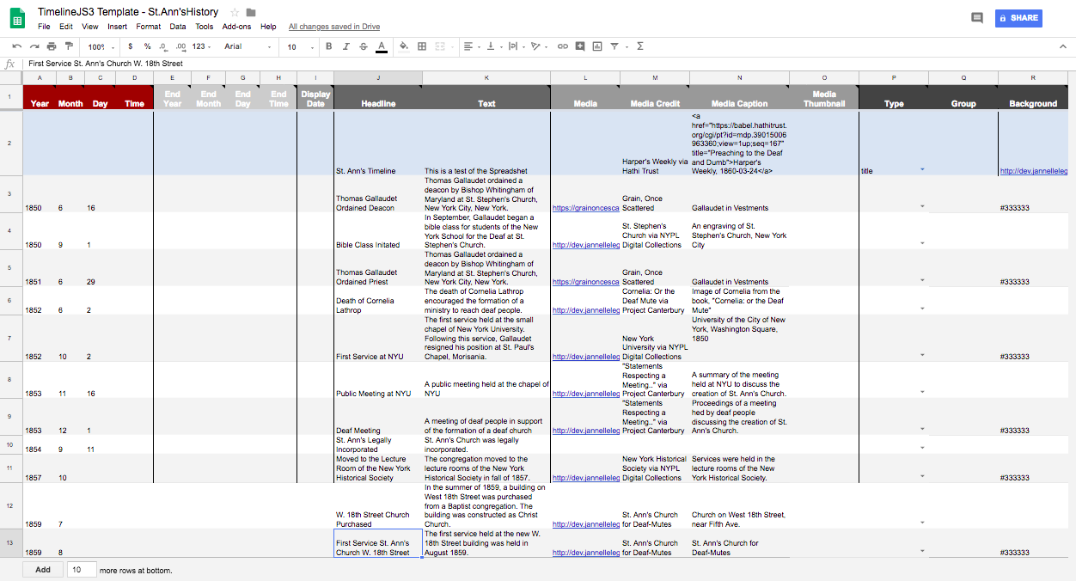The image size is (1076, 581).
Task: Toggle bold formatting
Action: (x=328, y=46)
